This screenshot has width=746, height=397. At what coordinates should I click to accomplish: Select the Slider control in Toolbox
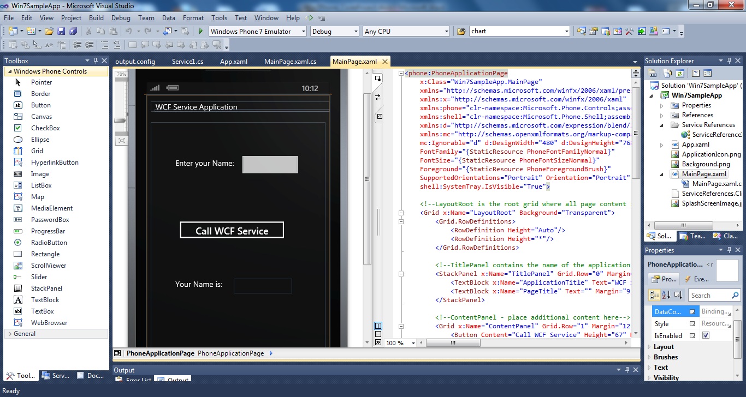click(39, 277)
